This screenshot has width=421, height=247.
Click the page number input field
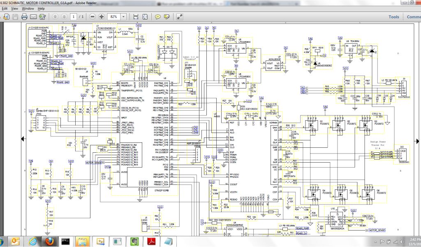73,17
